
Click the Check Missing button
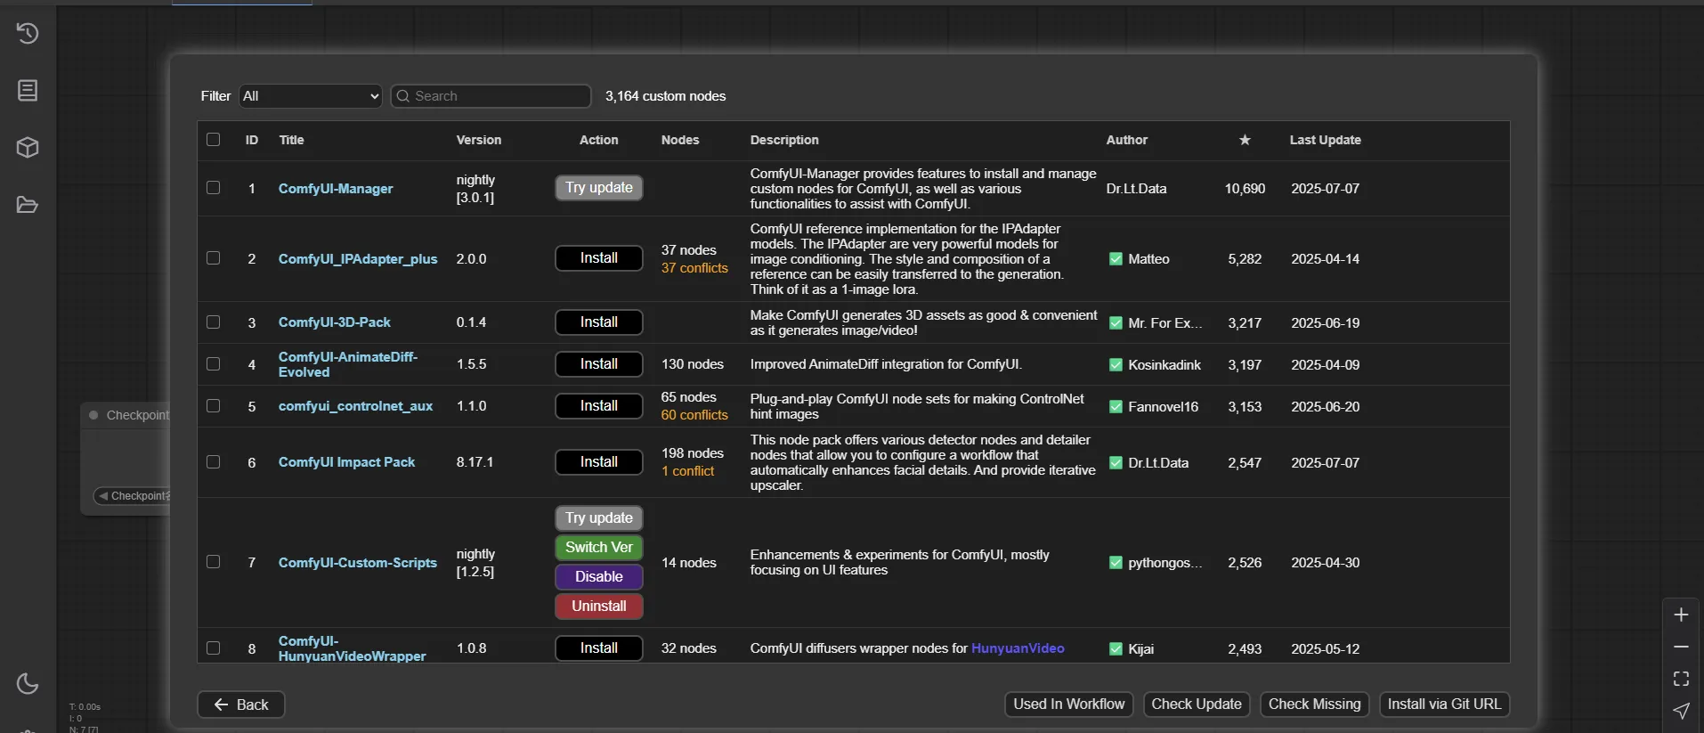coord(1315,704)
